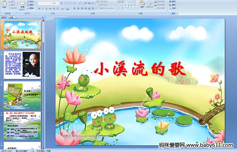
Task: Switch to the Slides tab in pane
Action: click(4, 17)
